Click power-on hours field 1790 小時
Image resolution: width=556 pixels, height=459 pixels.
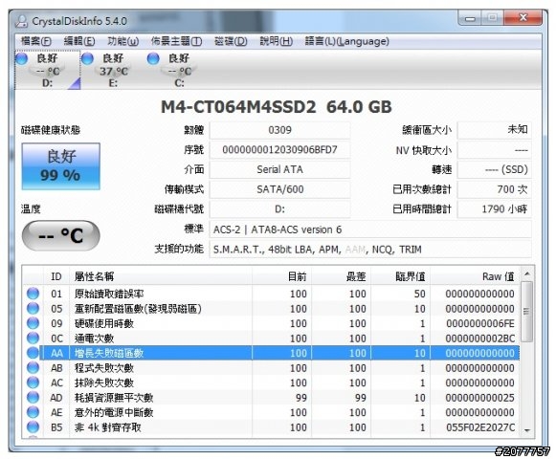[495, 209]
